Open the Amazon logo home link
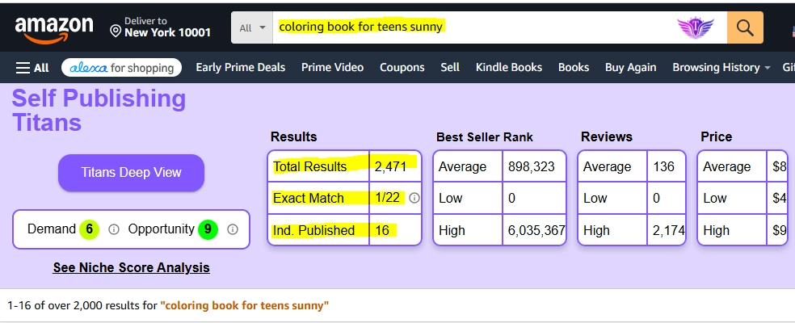Image resolution: width=795 pixels, height=323 pixels. coord(54,29)
